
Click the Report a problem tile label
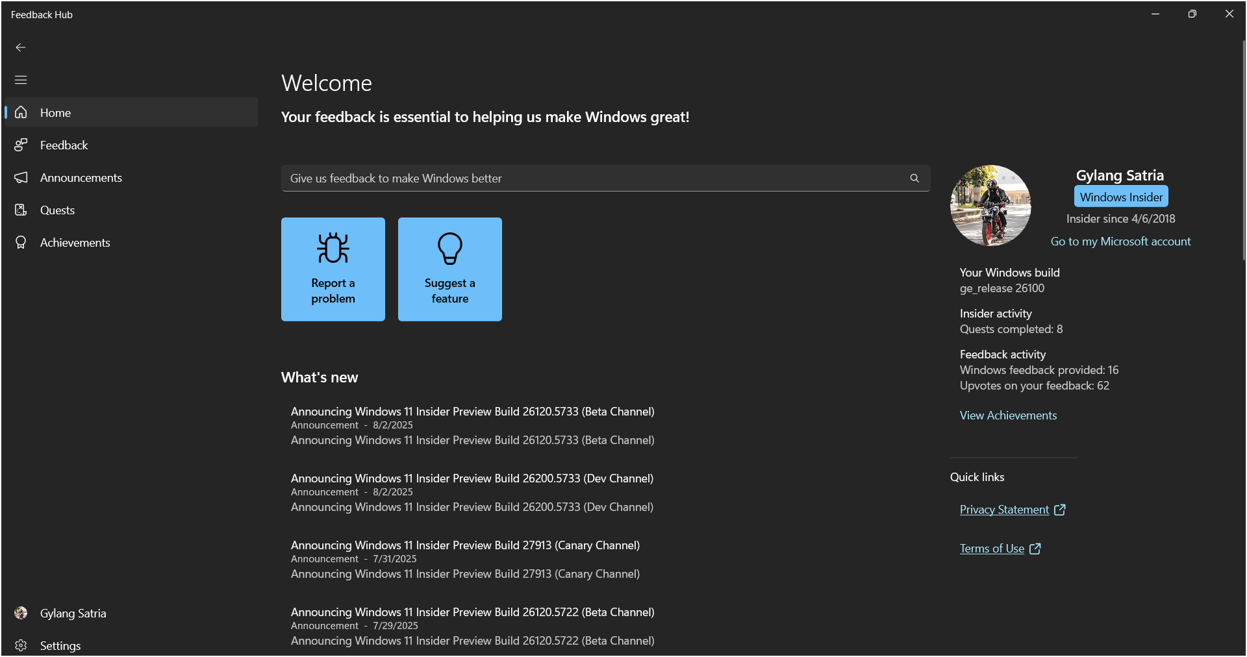[x=333, y=291]
